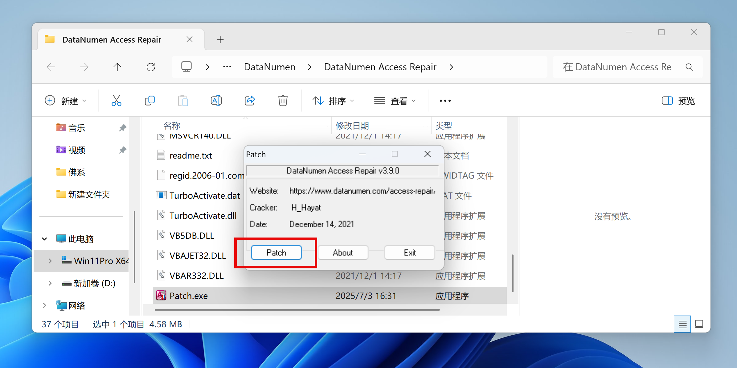Click the vertical scrollbar of file list

(x=512, y=273)
